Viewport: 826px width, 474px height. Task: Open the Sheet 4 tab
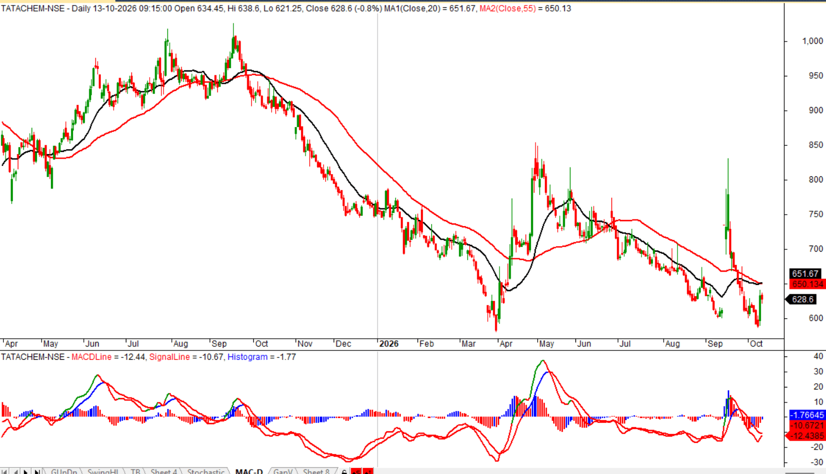[x=164, y=472]
